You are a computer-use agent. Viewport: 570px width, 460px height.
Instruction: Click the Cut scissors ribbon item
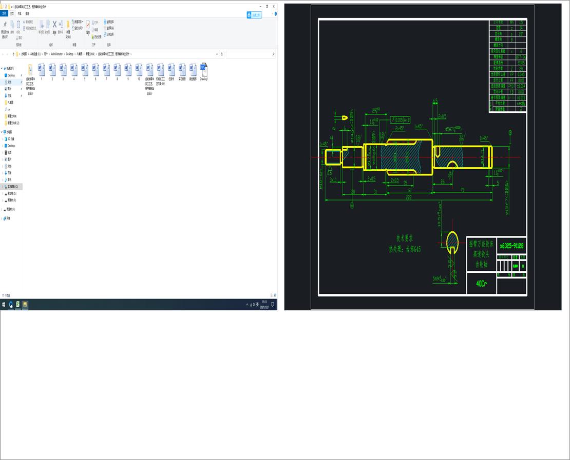[19, 38]
